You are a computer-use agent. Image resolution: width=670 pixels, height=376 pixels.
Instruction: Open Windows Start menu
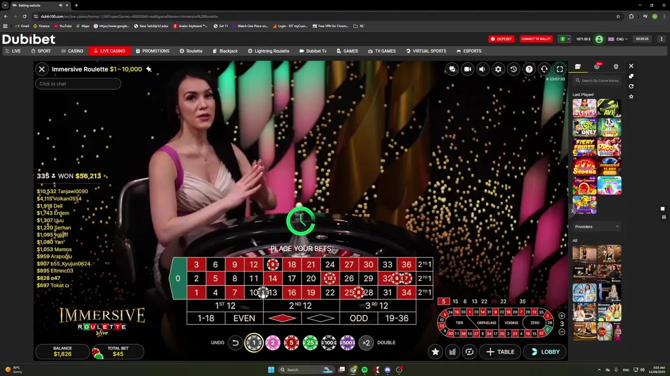point(271,370)
